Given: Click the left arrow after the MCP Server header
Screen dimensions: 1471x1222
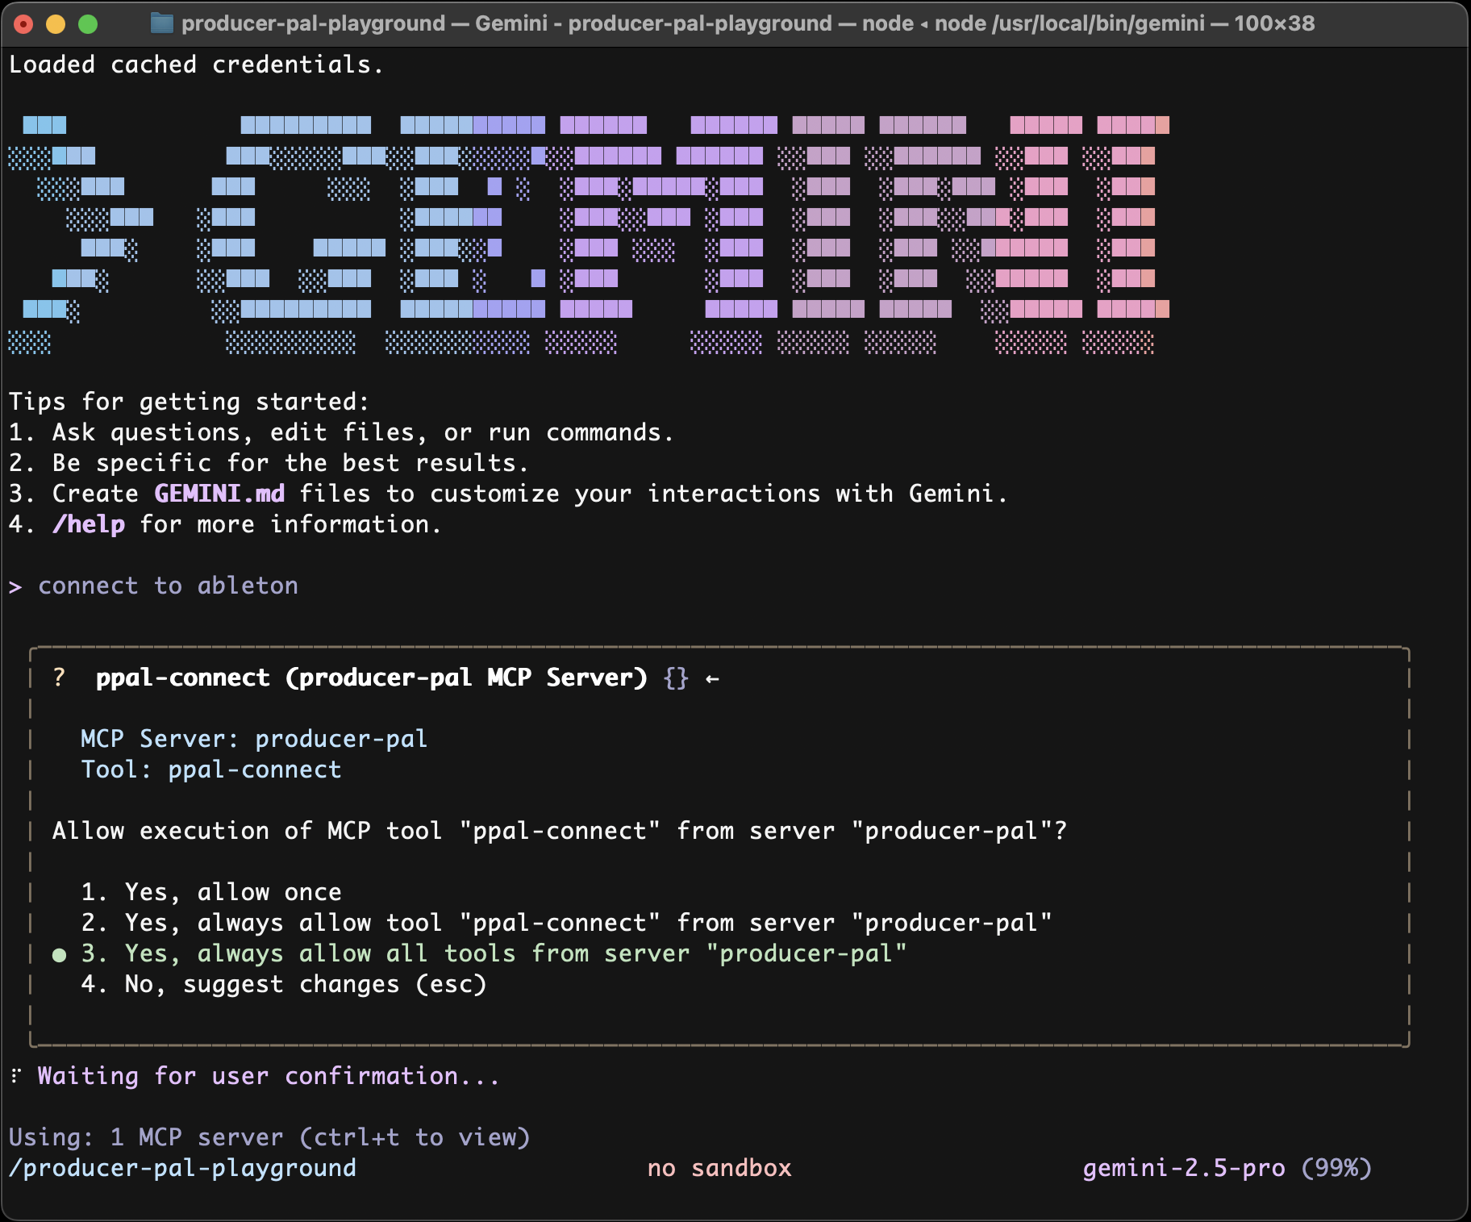Looking at the screenshot, I should [712, 678].
